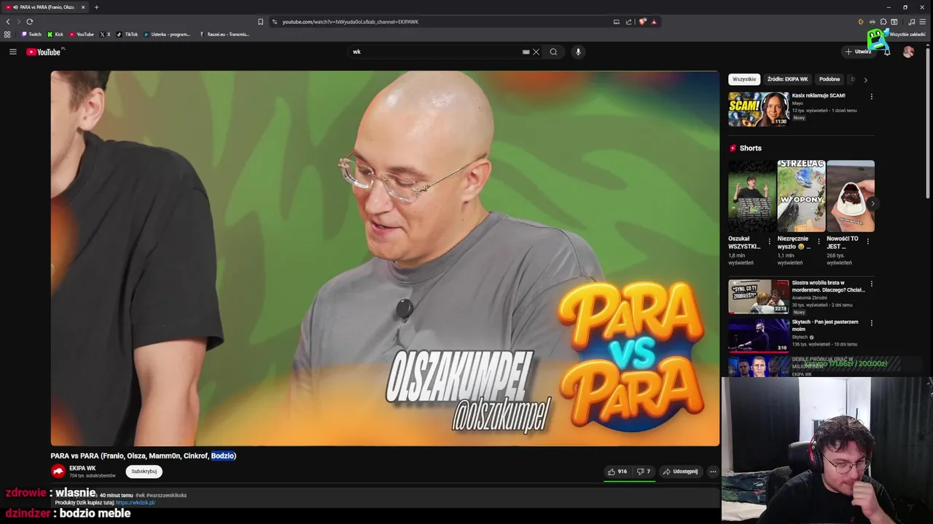933x524 pixels.
Task: Open the Nowość TO JEST short
Action: coord(851,196)
